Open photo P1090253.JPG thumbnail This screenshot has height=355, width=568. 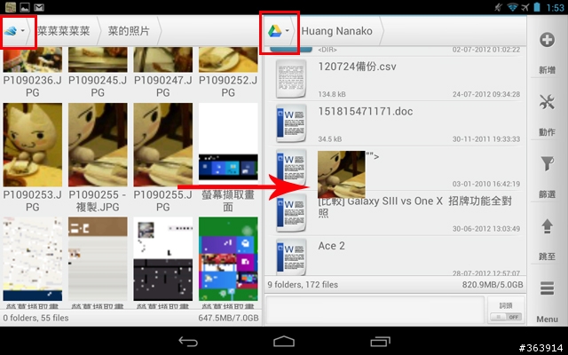tap(33, 145)
